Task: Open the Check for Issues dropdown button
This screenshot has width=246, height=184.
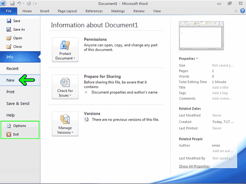Action: click(65, 87)
